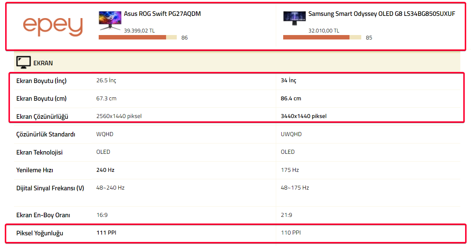Screen dimensions: 471x246
Task: Click Ekran Teknolojisi label
Action: 39,152
